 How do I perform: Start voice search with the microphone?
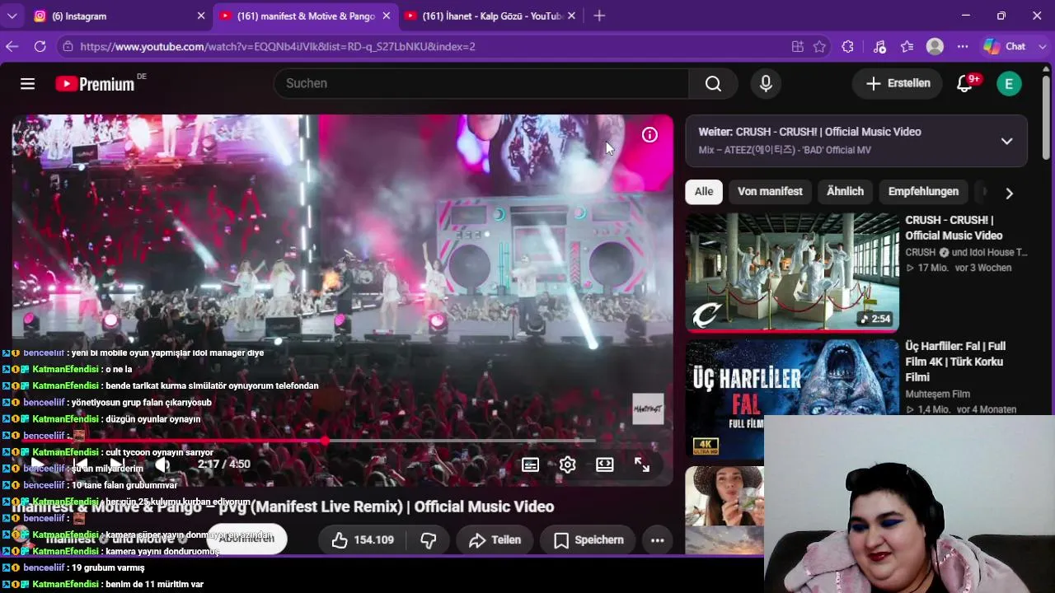766,83
